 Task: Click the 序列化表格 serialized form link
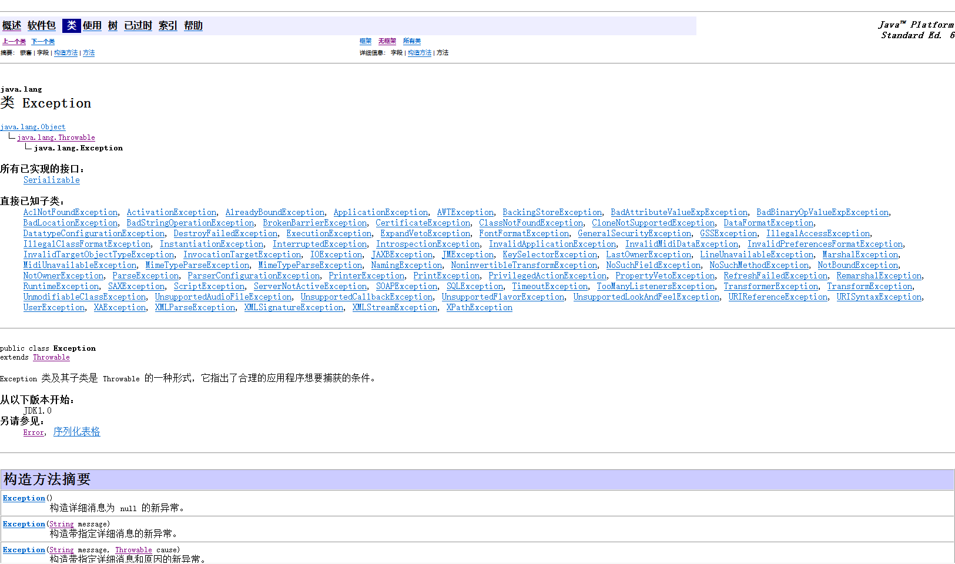click(76, 432)
